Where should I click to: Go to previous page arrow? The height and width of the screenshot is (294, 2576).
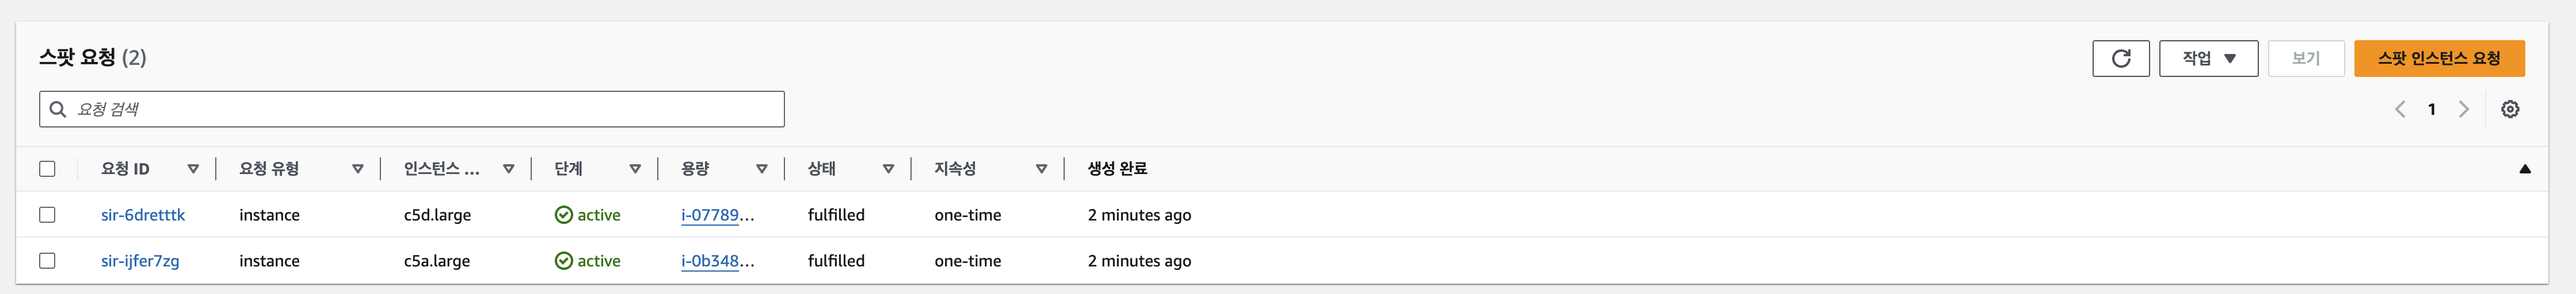point(2399,110)
